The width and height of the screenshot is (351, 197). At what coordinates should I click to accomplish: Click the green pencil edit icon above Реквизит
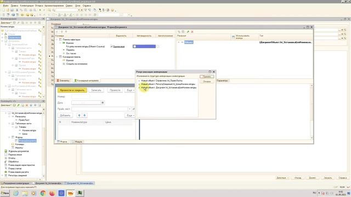coord(188,32)
